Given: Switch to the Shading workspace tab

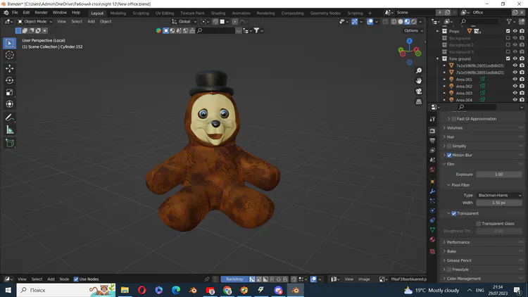Looking at the screenshot, I should [x=218, y=13].
